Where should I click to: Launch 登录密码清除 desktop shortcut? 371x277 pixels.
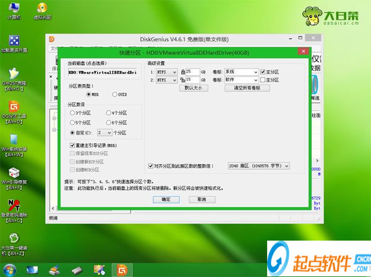coord(14,211)
